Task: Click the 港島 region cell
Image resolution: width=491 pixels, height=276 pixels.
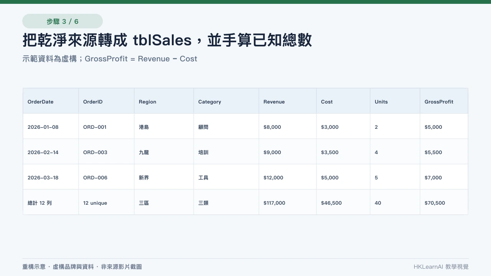Action: [x=164, y=126]
